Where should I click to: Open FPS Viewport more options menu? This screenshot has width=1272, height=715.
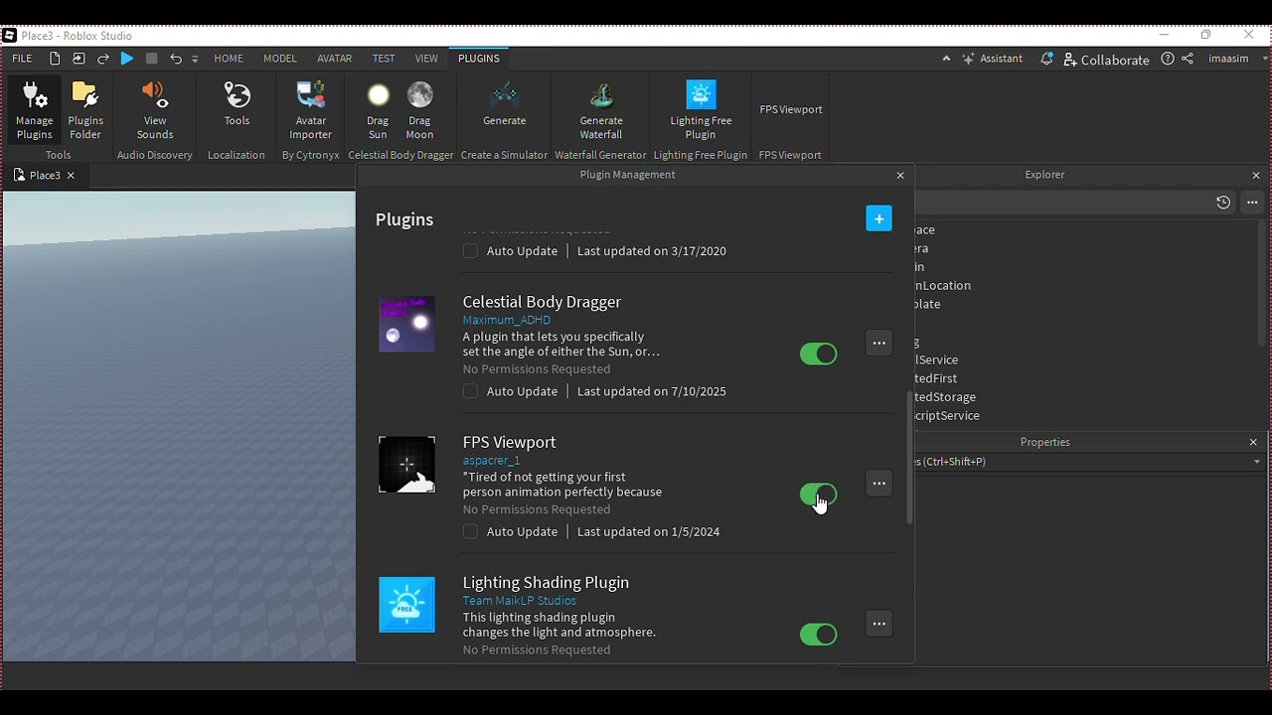pyautogui.click(x=878, y=484)
